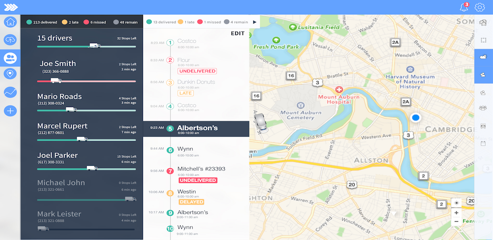Click Joe Smith's red progress bar truck

[56, 81]
